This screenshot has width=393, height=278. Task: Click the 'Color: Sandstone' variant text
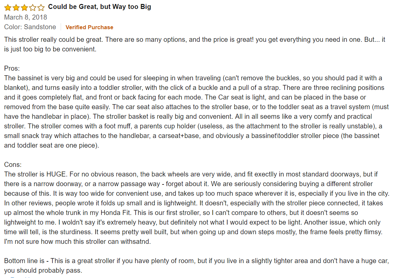click(30, 27)
